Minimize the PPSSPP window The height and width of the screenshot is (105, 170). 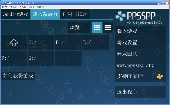tap(159, 3)
